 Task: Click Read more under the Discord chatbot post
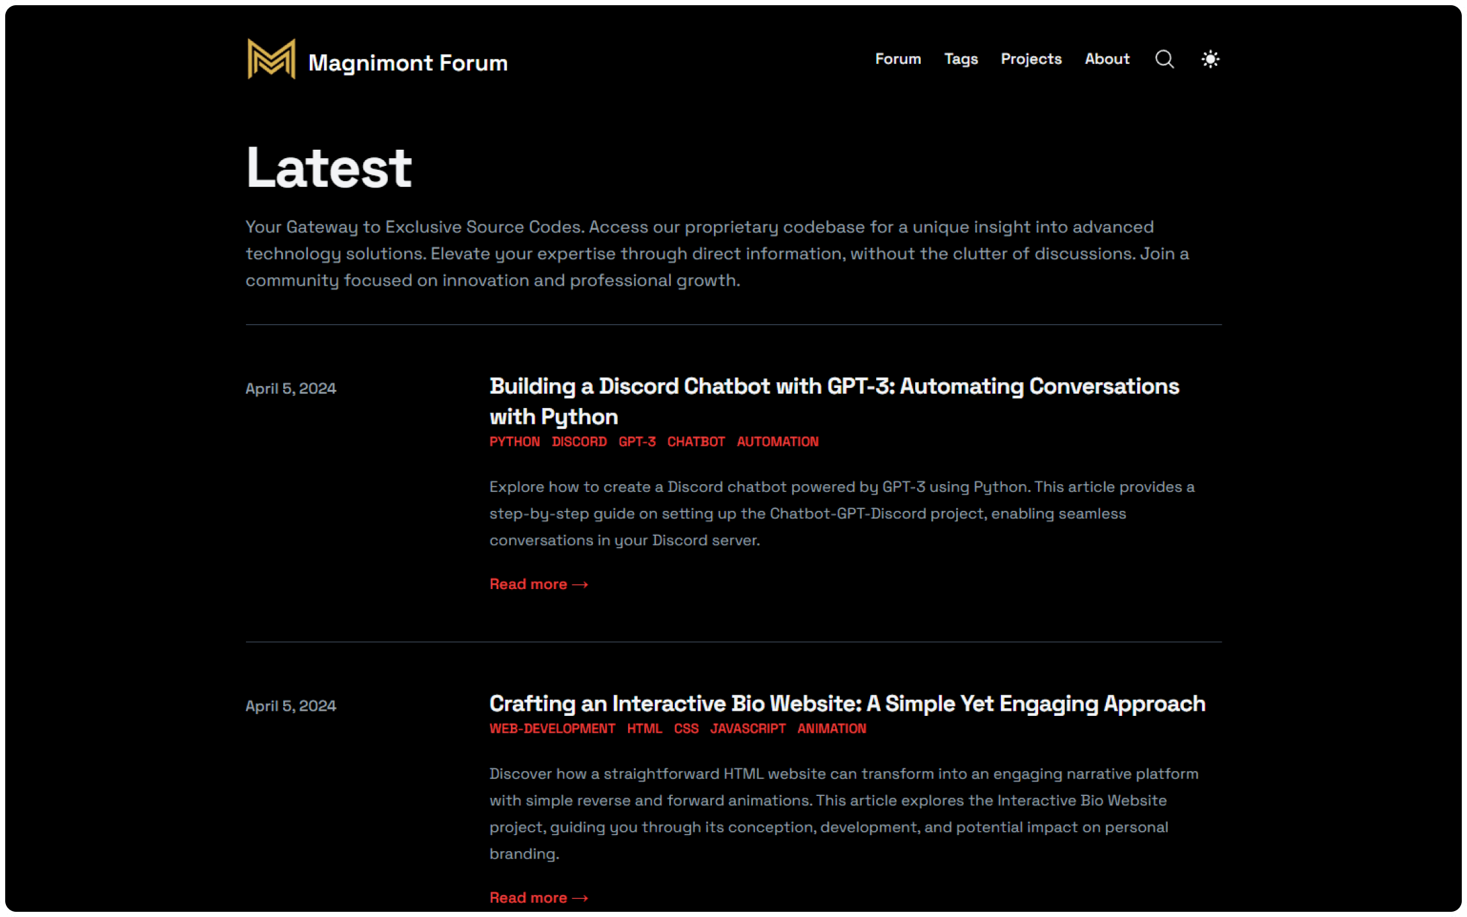click(539, 584)
